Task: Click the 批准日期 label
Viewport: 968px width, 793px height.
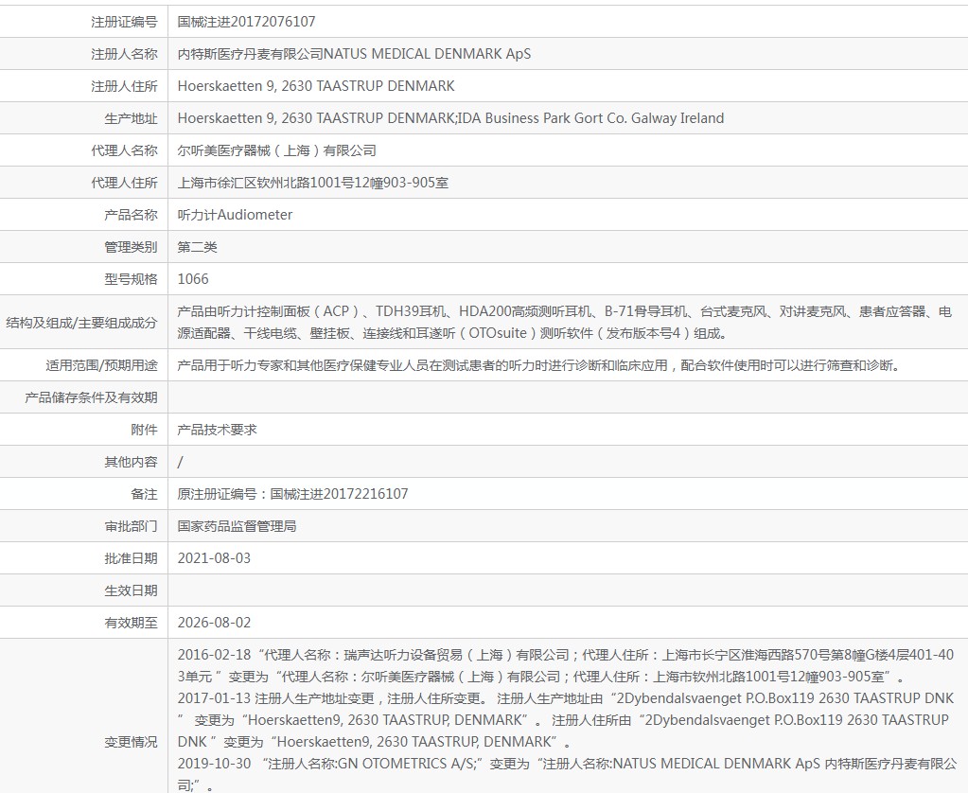Action: point(131,557)
